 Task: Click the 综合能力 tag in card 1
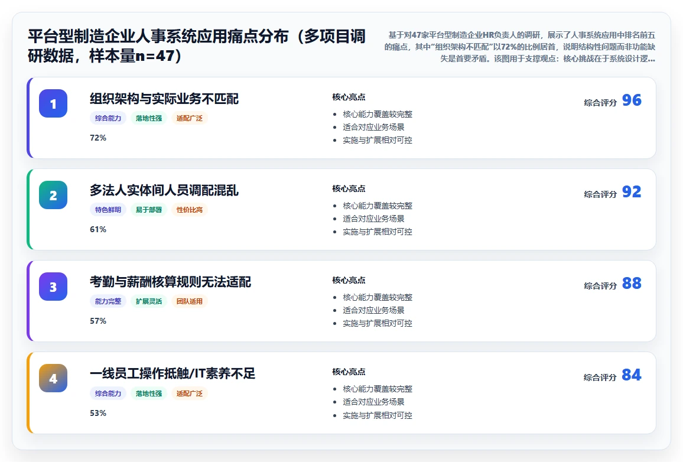(108, 118)
